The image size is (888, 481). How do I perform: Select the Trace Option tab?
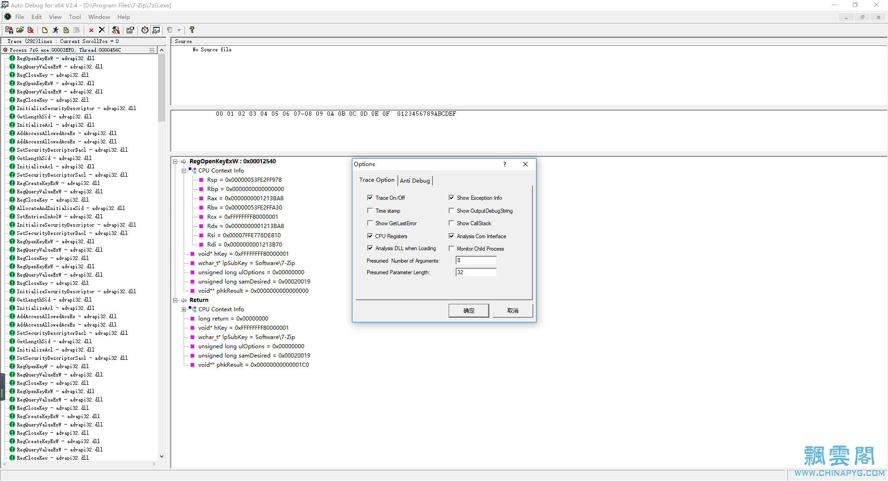pos(377,180)
